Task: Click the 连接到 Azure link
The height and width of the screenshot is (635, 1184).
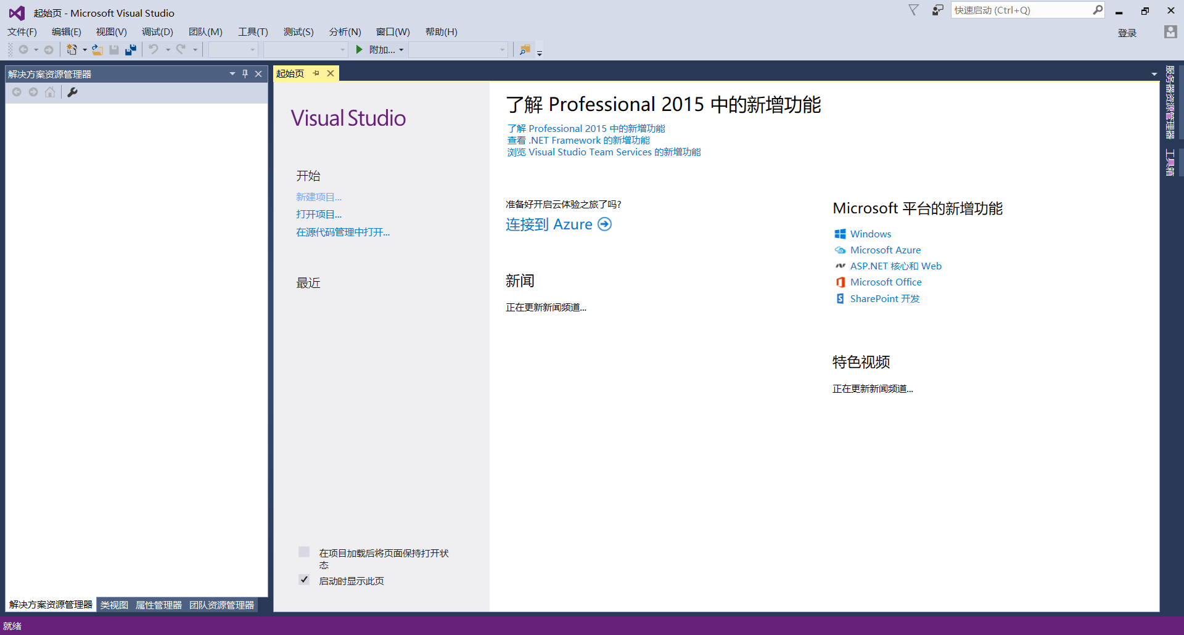Action: [x=549, y=224]
